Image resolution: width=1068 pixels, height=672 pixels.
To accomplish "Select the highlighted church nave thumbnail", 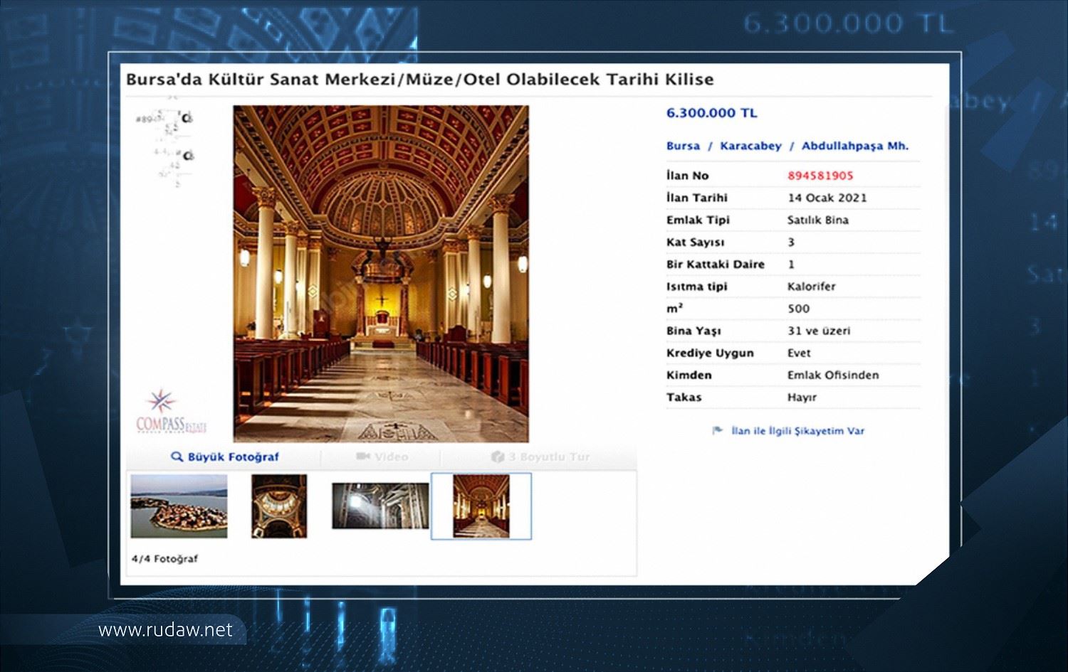I will coord(481,506).
